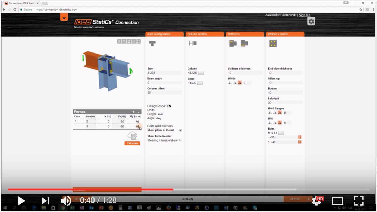This screenshot has width=377, height=212.
Task: Open the Stiffeners tab
Action: tap(245, 34)
